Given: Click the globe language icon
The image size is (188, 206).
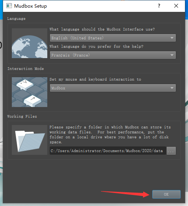Looking at the screenshot, I should coord(29,43).
